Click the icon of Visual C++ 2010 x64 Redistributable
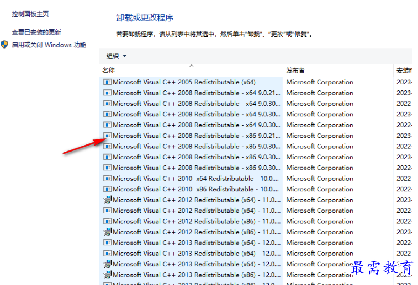 [x=107, y=178]
